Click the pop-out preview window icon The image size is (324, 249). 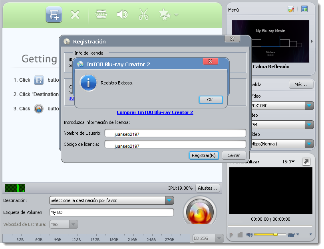pos(306,162)
